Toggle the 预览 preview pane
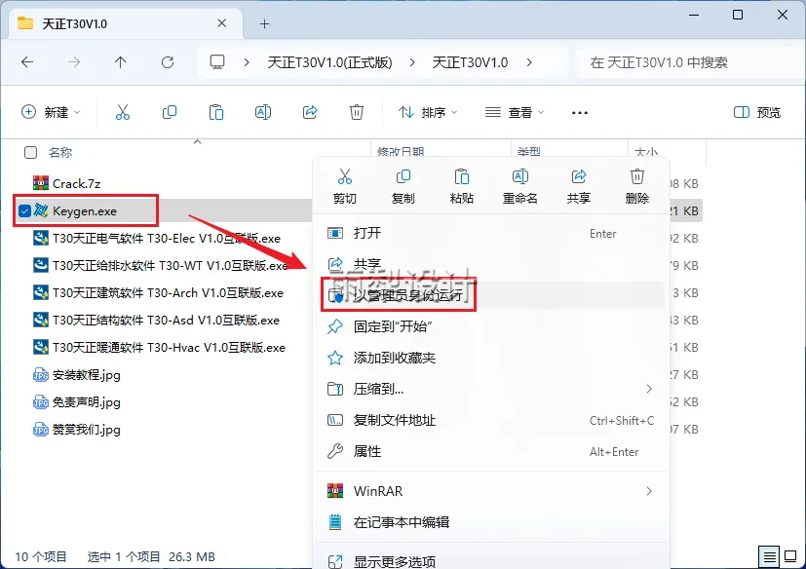Image resolution: width=806 pixels, height=569 pixels. [x=756, y=112]
